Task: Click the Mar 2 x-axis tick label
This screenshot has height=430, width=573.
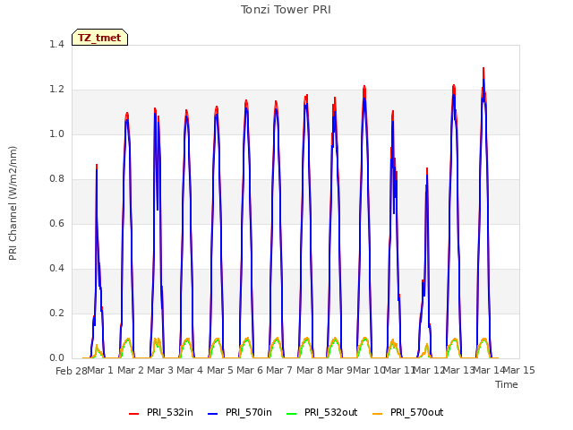Action: pos(131,370)
